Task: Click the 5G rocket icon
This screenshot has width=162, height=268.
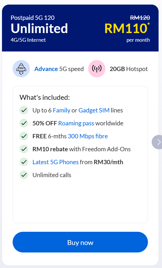Action: [x=21, y=69]
